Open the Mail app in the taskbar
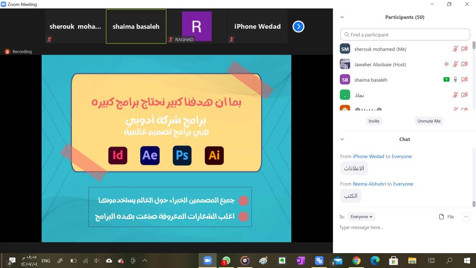This screenshot has width=476, height=268. point(338,261)
